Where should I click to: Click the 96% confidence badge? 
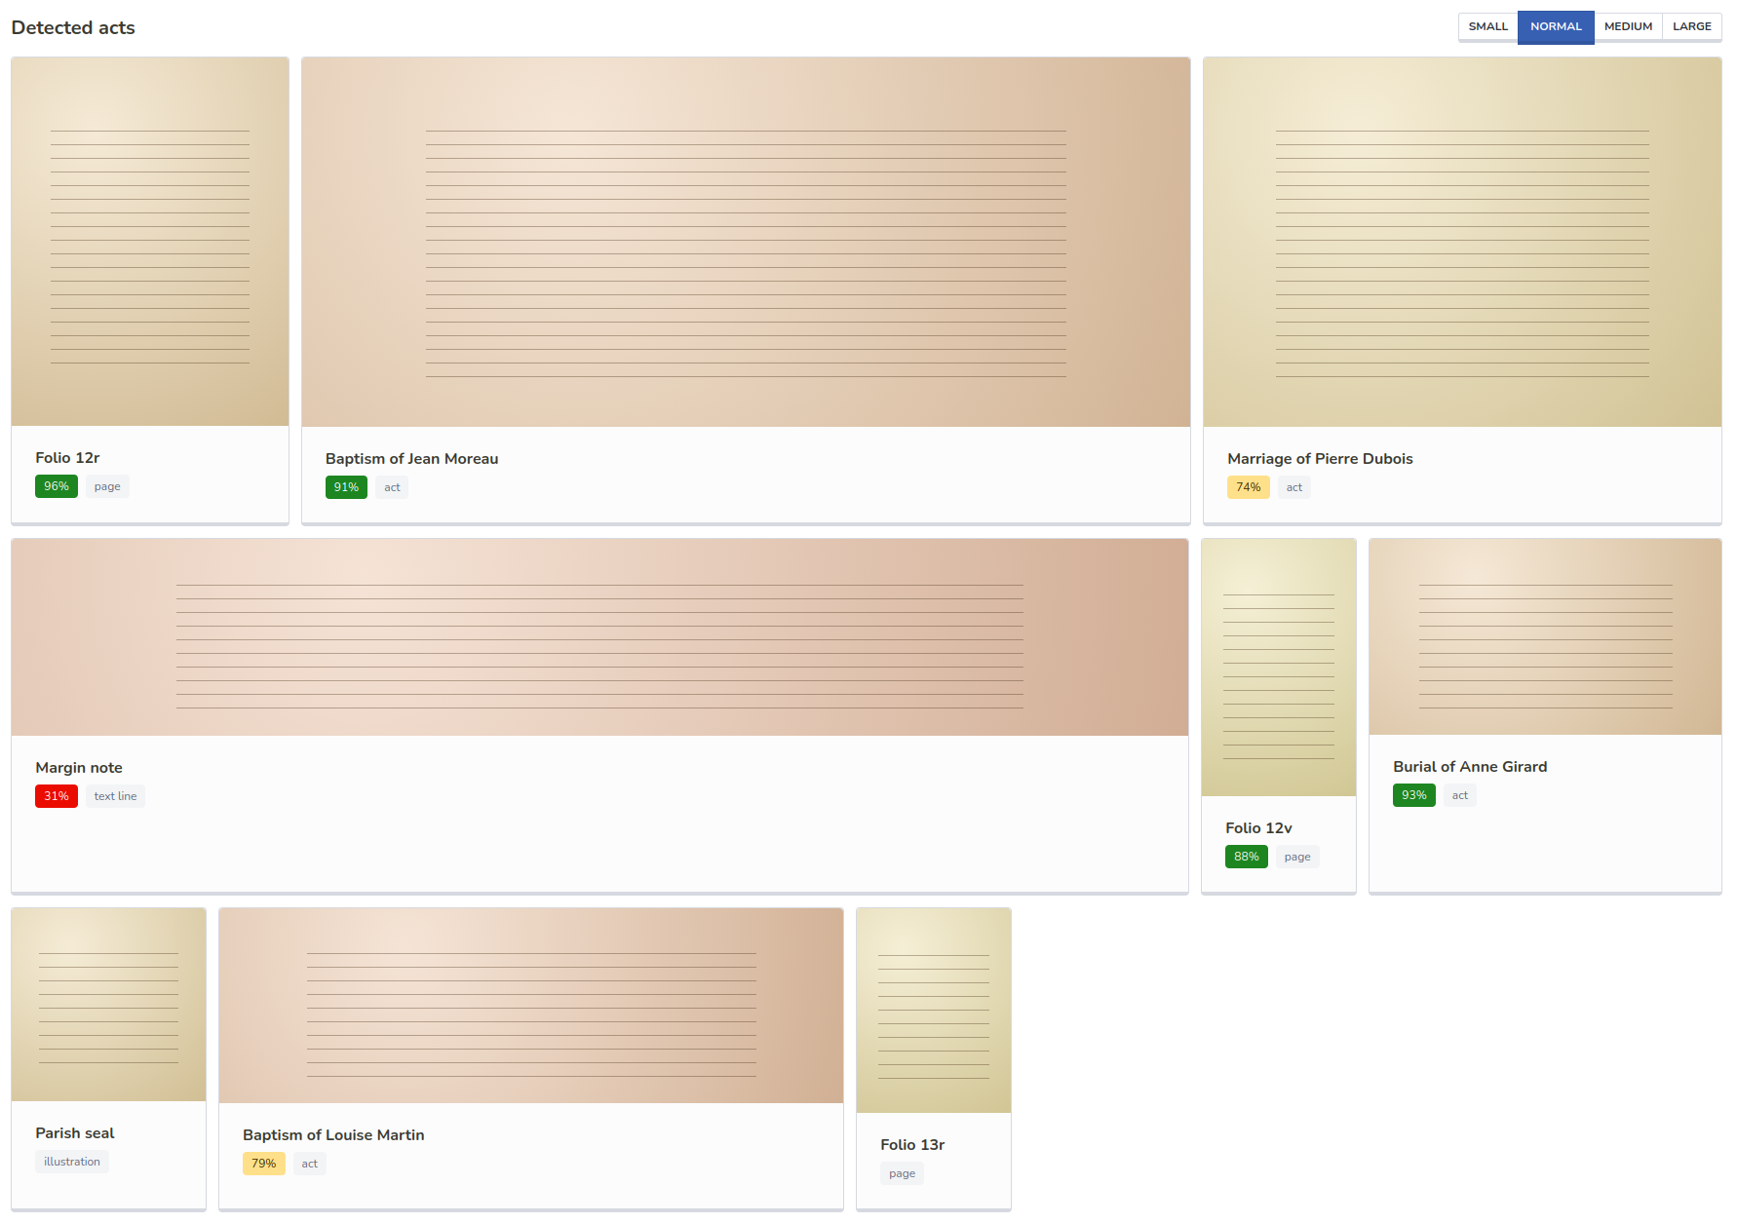click(x=57, y=486)
